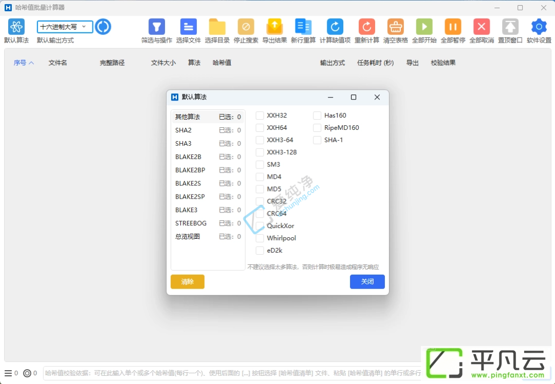The image size is (555, 384).
Task: Enable the Whirlpool checkbox
Action: coord(260,238)
